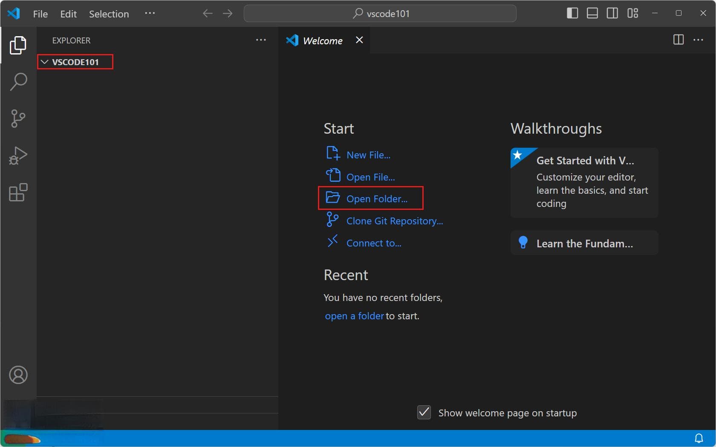
Task: Click the vscode101 command center search box
Action: point(380,14)
